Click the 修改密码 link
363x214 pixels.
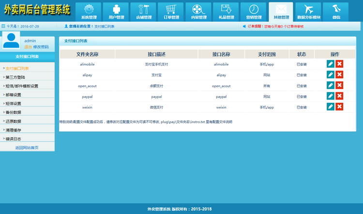[x=41, y=47]
